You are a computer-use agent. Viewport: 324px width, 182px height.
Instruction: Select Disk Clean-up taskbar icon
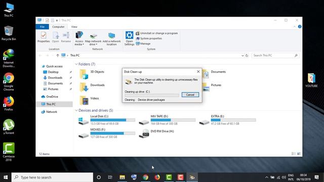coord(192,177)
